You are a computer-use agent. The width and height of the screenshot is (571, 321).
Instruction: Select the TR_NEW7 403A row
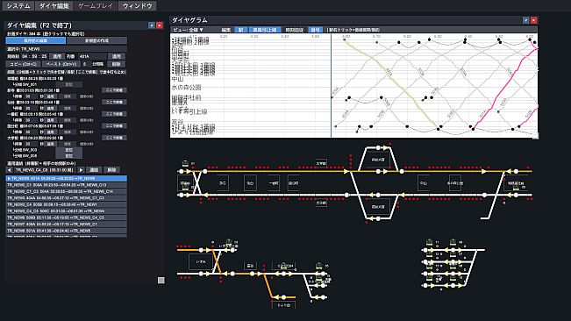[x=67, y=225]
